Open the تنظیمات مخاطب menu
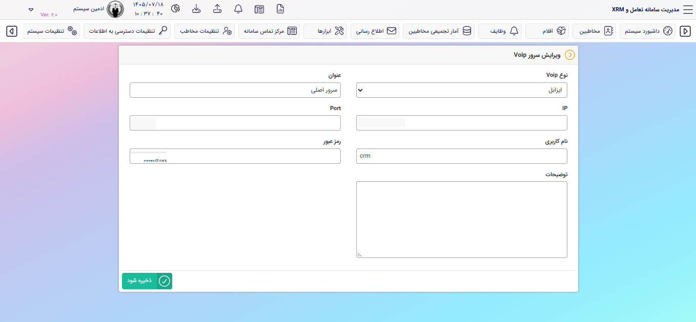The width and height of the screenshot is (696, 322). click(x=204, y=31)
